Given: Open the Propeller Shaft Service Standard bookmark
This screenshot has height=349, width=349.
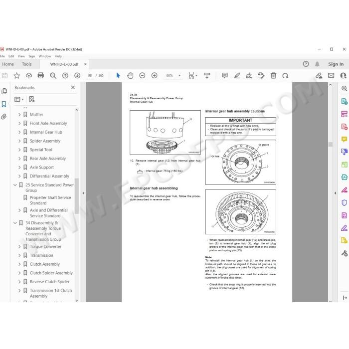Looking at the screenshot, I should click(50, 200).
